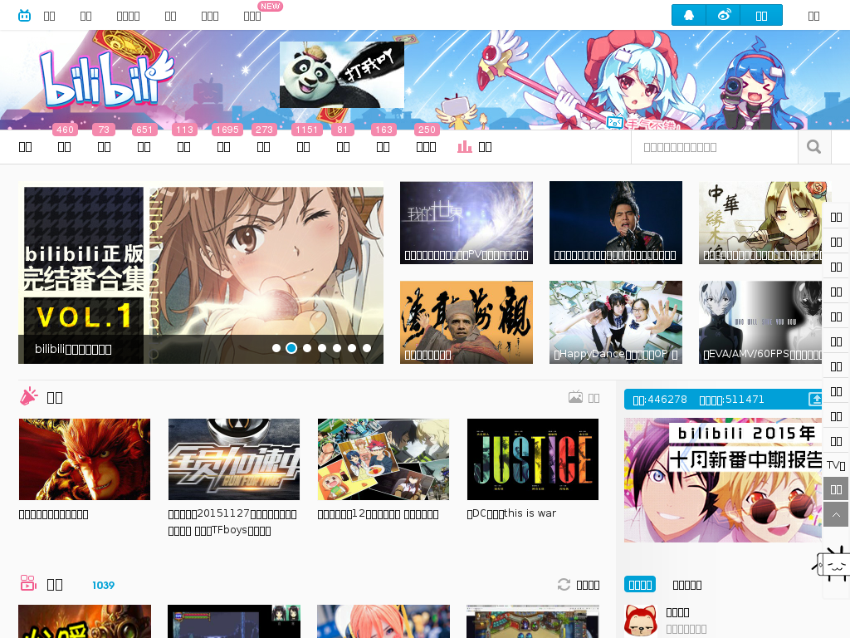
Task: Jump to TV entry in floating sidebar
Action: pos(836,465)
